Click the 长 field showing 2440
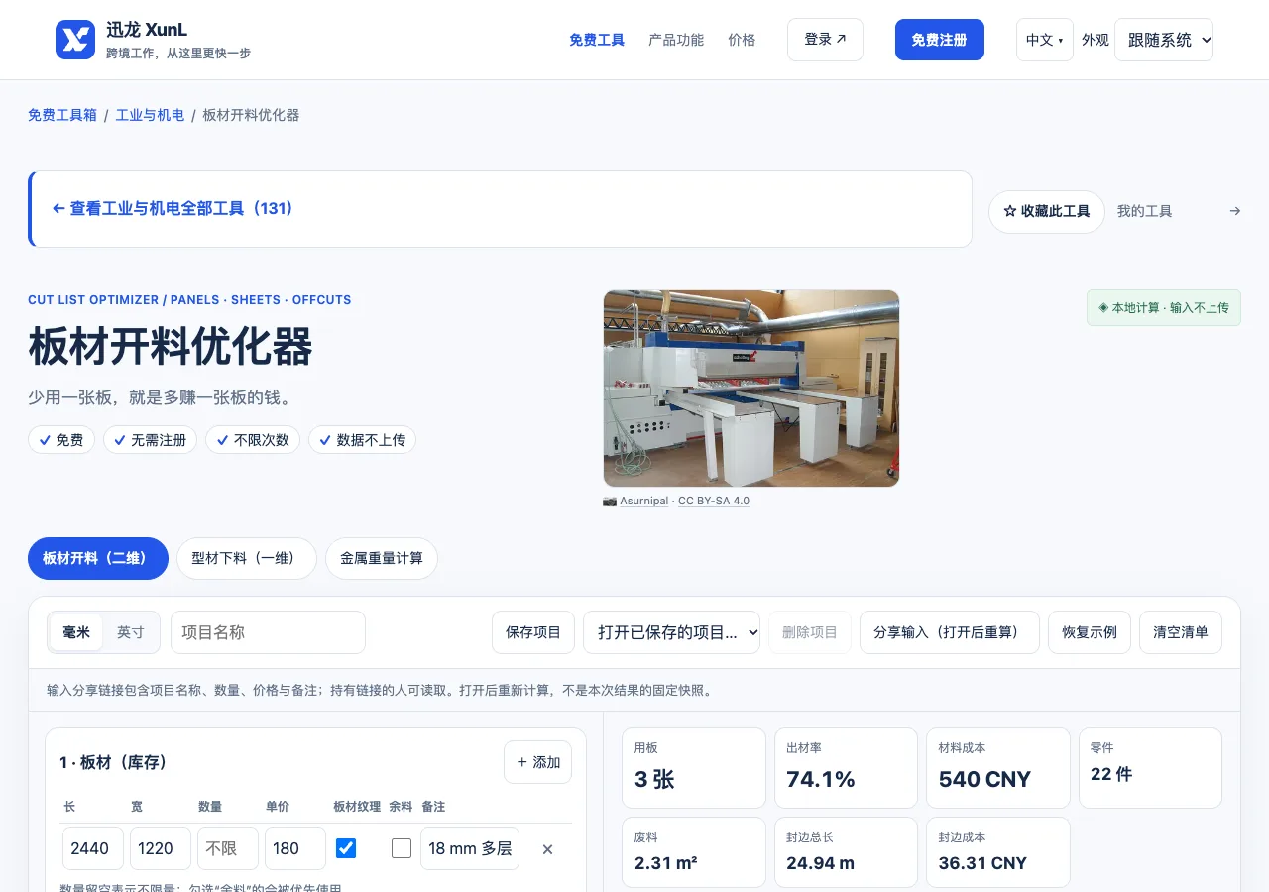Viewport: 1269px width, 892px height. tap(93, 848)
